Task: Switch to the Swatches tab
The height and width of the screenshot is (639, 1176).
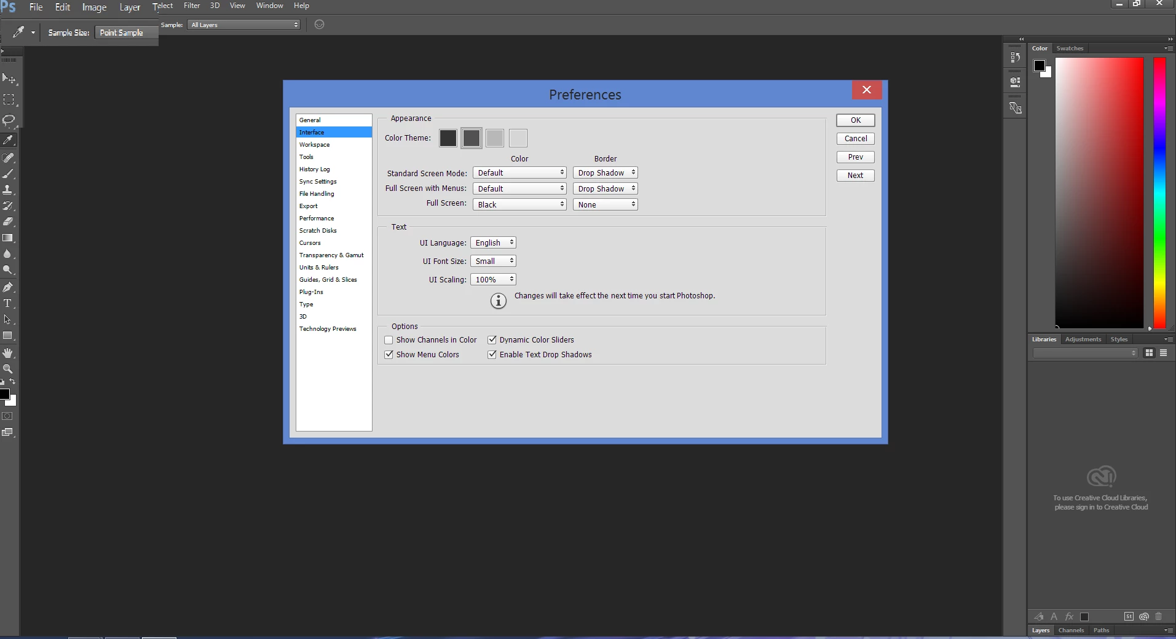Action: pos(1070,48)
